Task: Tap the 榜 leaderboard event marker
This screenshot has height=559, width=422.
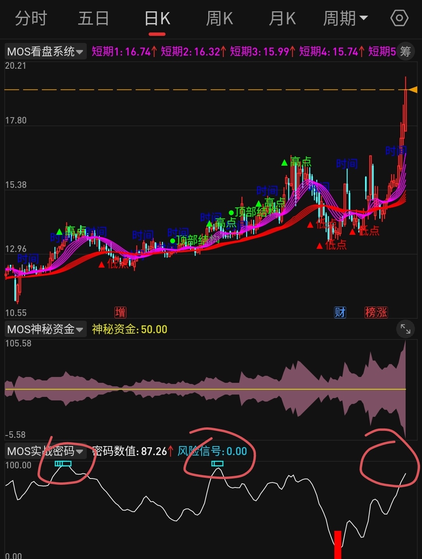Action: [370, 313]
